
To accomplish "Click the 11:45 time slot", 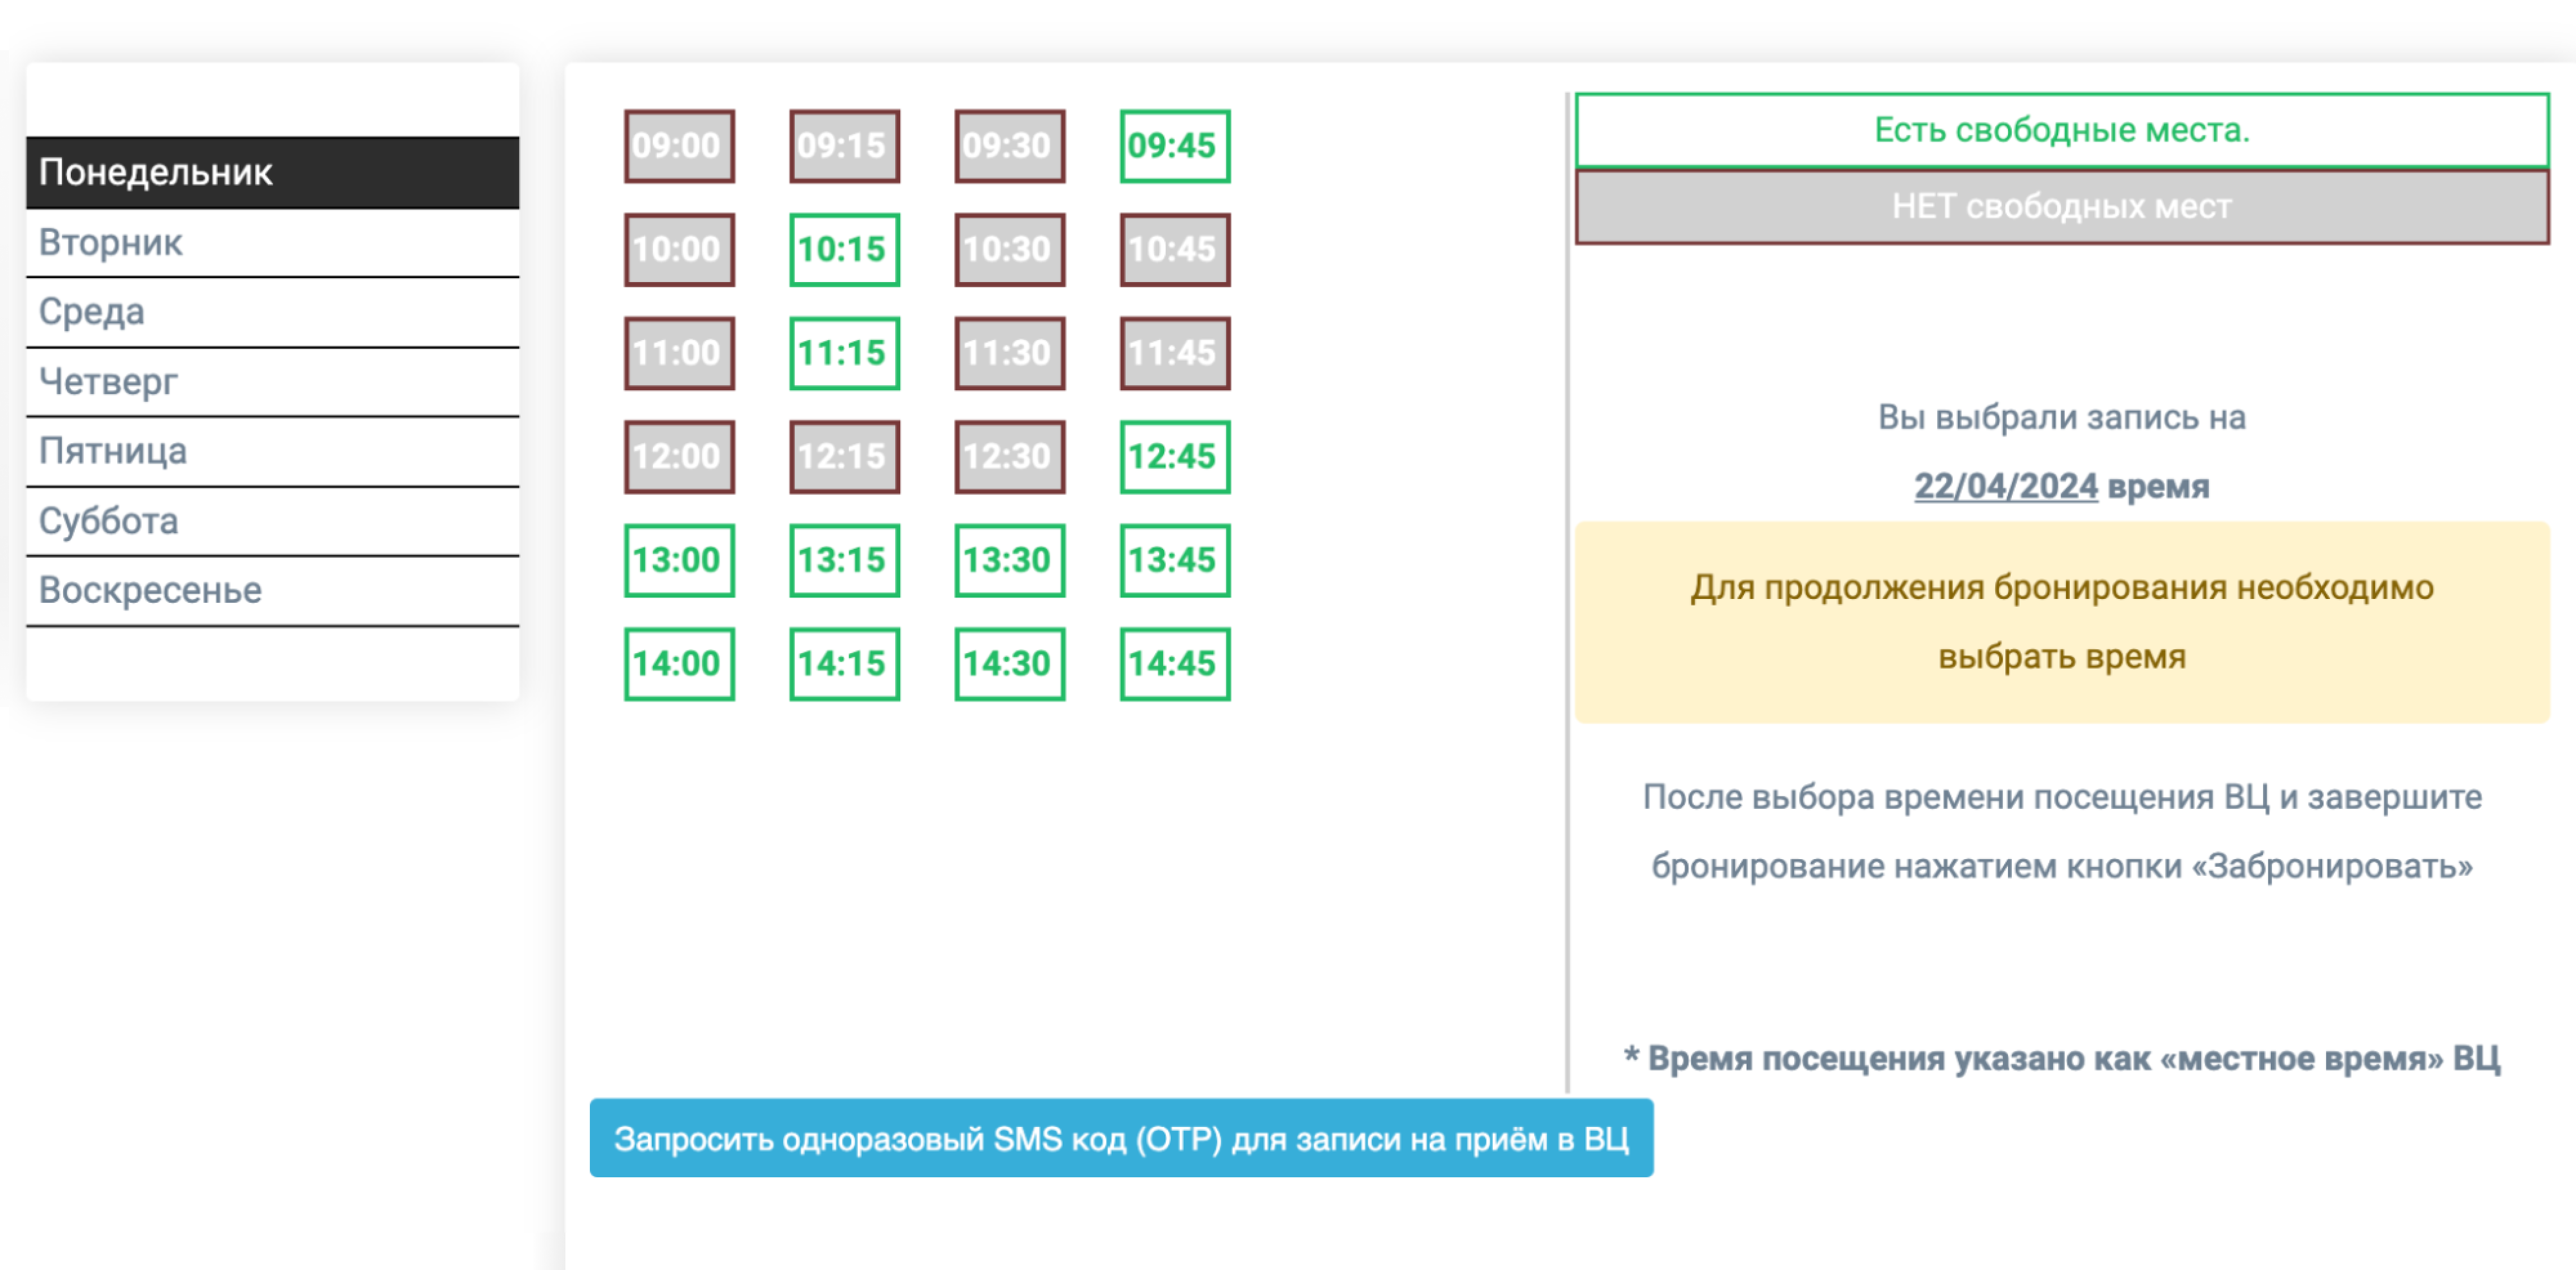I will tap(1175, 353).
